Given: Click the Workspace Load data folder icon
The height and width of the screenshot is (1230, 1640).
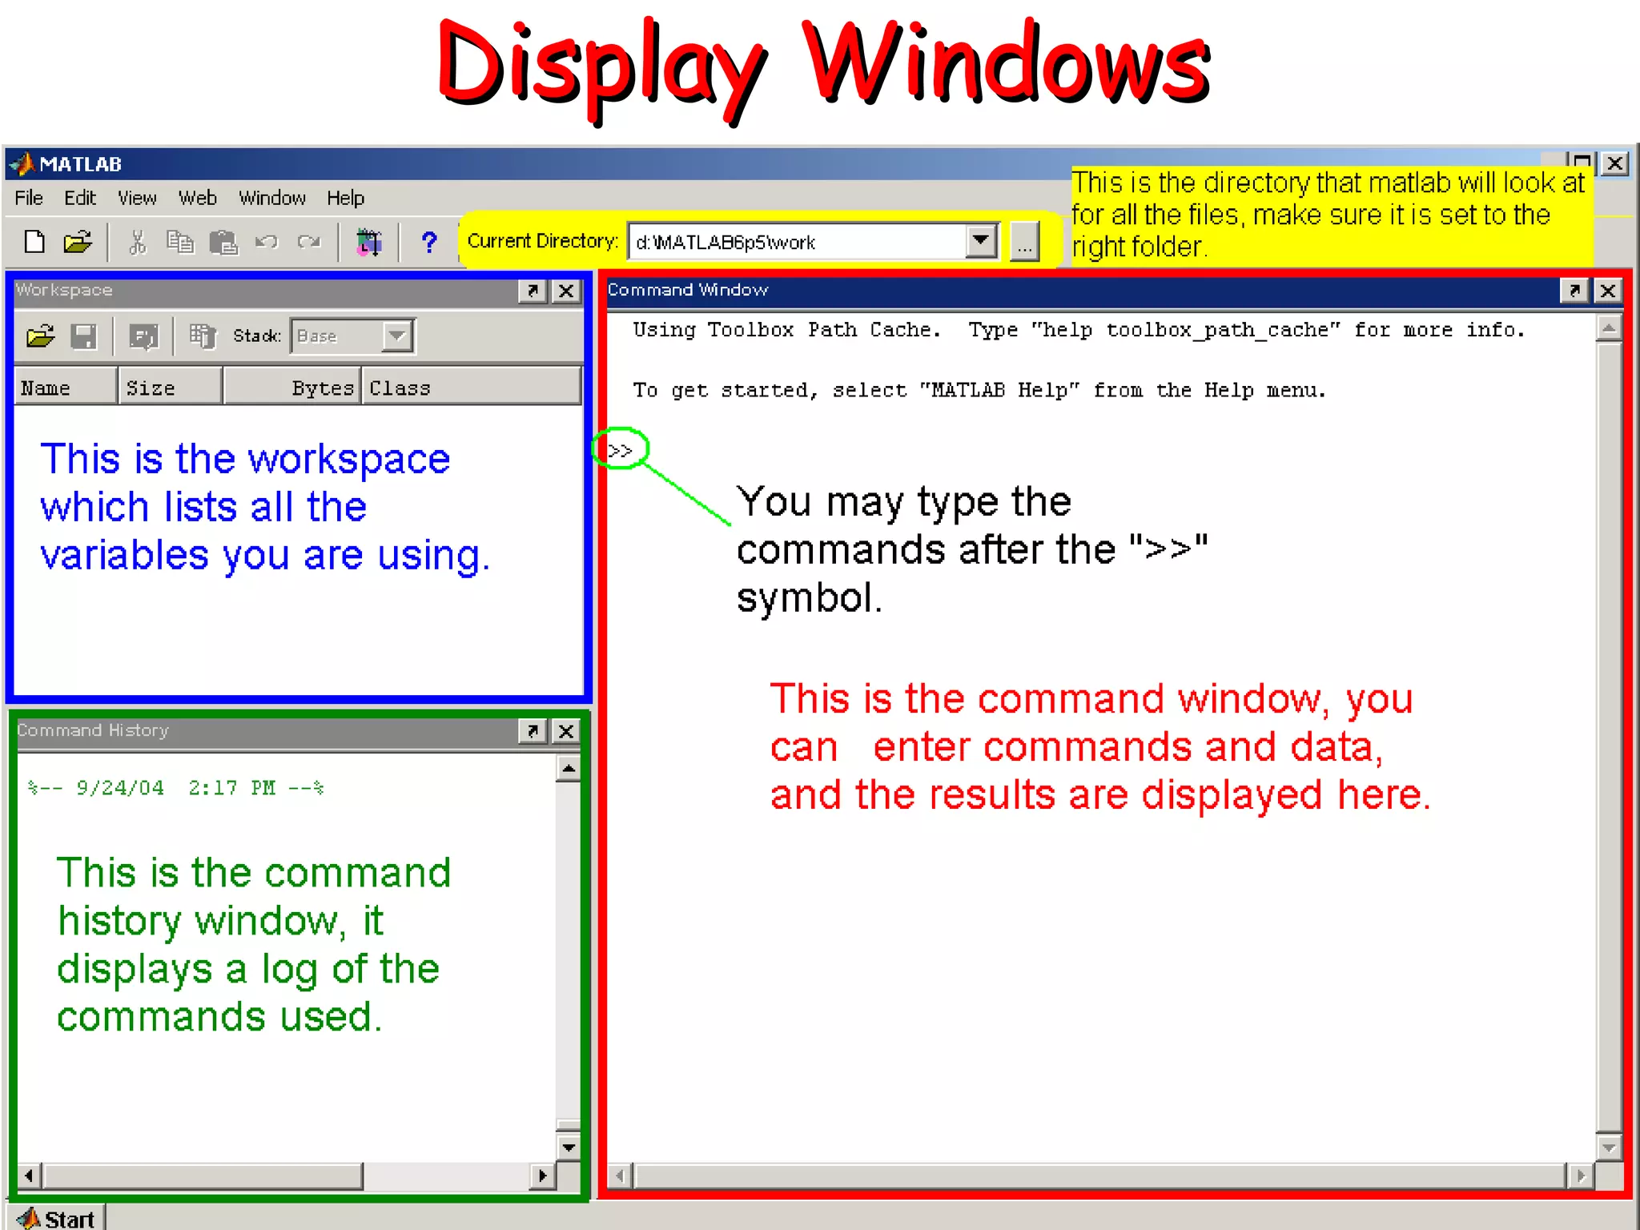Looking at the screenshot, I should click(x=41, y=336).
